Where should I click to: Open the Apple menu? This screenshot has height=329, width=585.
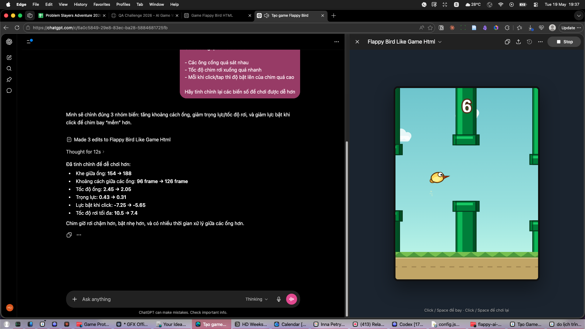tap(8, 4)
